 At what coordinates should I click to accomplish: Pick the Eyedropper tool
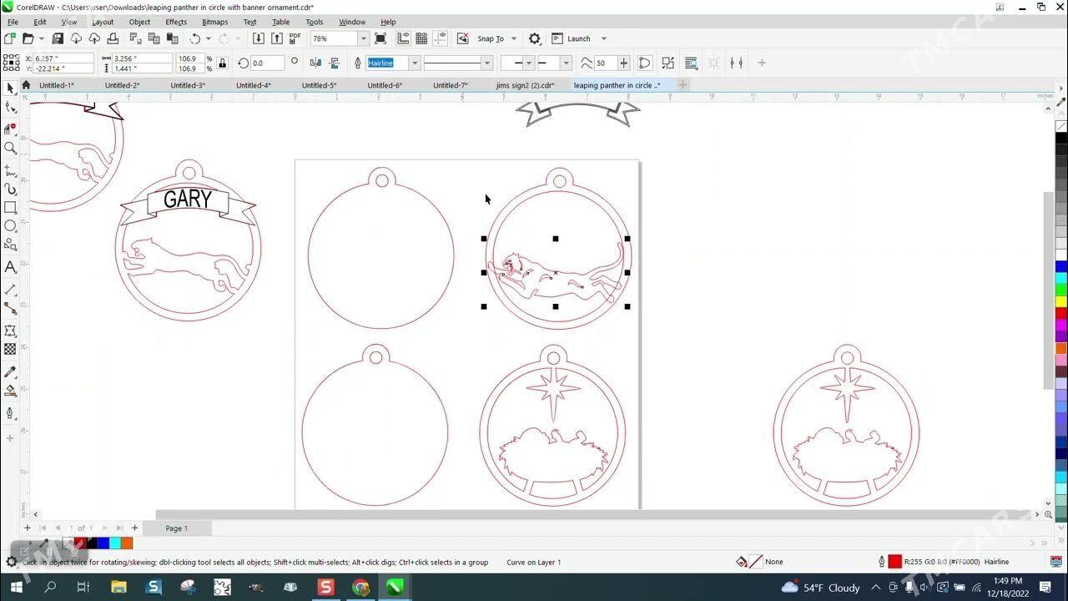click(10, 371)
